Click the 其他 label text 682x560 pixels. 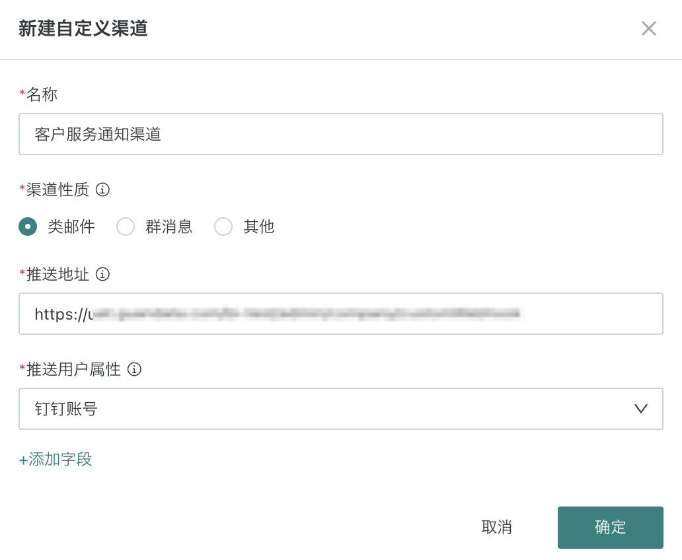(259, 227)
